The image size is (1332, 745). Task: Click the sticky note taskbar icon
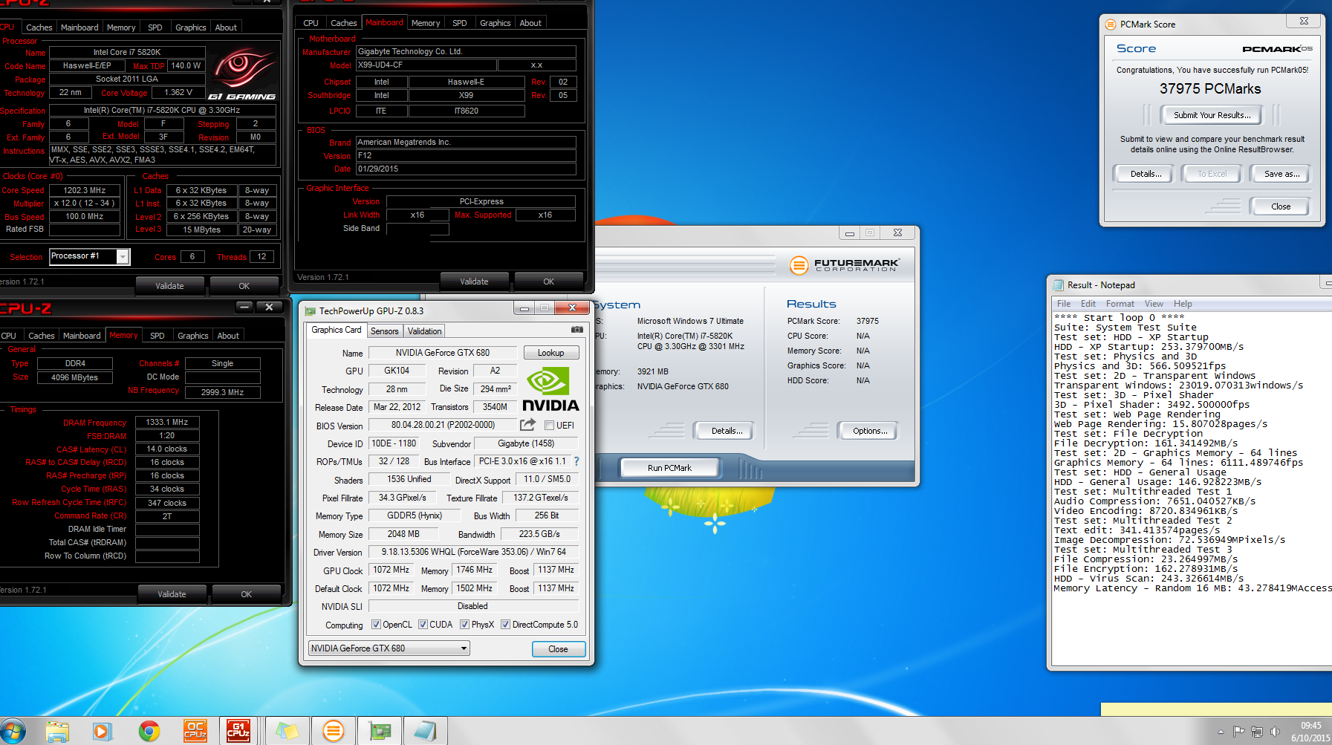point(287,732)
